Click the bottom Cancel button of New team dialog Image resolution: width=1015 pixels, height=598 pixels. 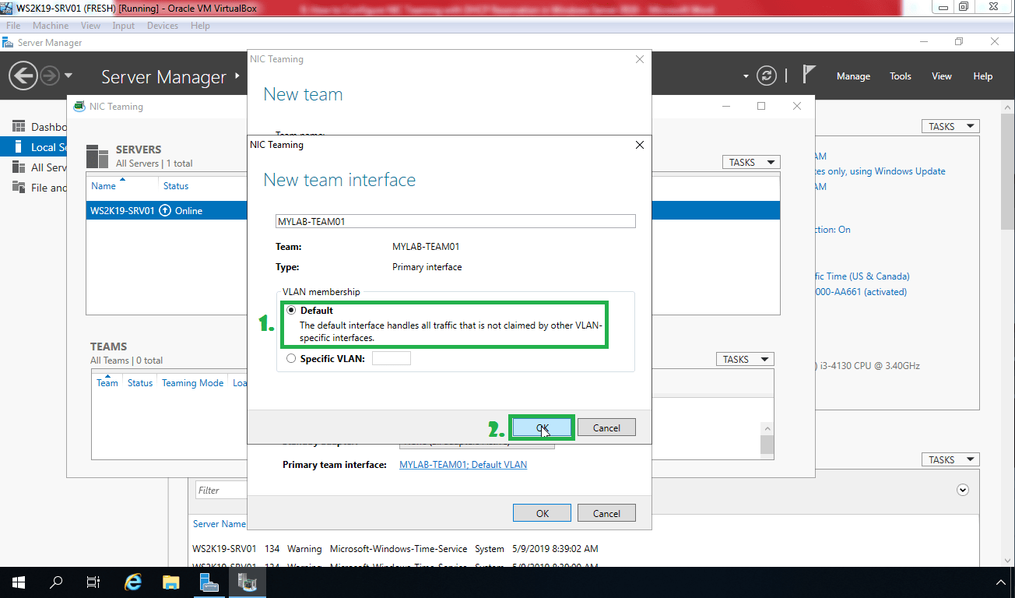[606, 513]
